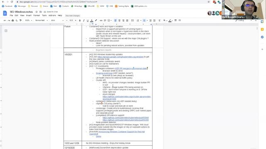Image resolution: width=266 pixels, height=149 pixels.
Task: Click the Saved to Drive status
Action: point(51,12)
